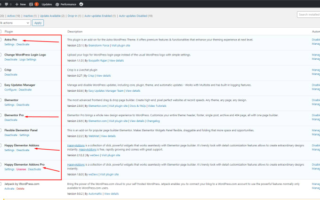Image resolution: width=320 pixels, height=200 pixels.
Task: Delete the Jetpack plugin
Action: click(20, 189)
